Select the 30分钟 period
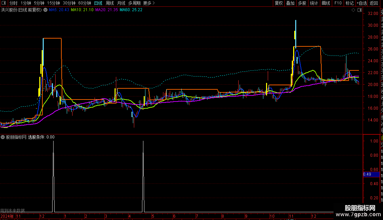Screen dimensions: 383x220 click(69, 3)
